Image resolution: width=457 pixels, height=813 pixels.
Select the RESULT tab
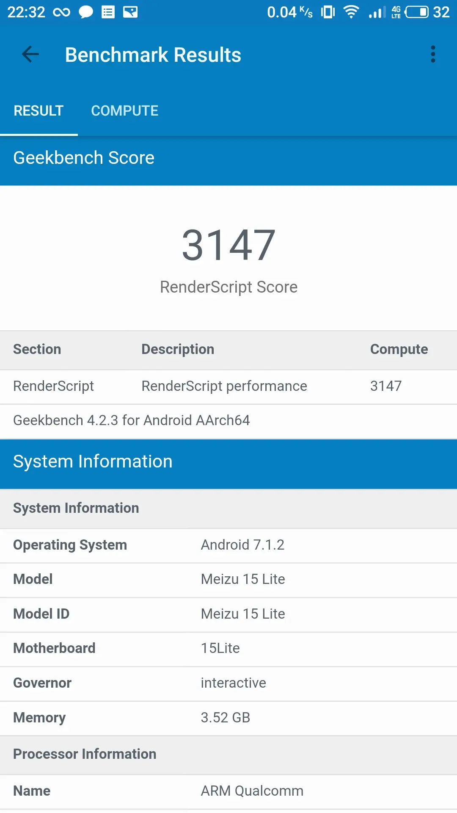pos(39,111)
